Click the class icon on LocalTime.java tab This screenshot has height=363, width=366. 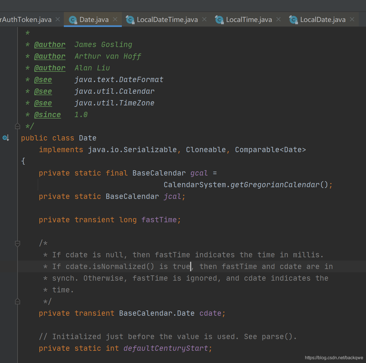219,20
